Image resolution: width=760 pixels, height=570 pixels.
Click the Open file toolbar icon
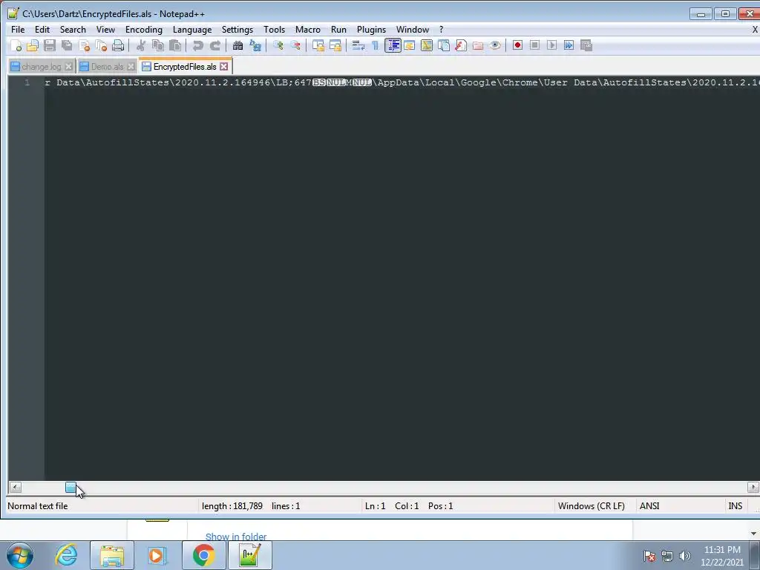33,45
